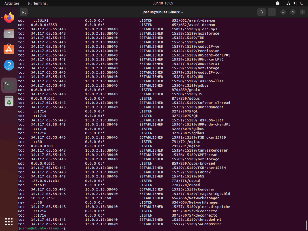This screenshot has height=231, width=308.
Task: Open Ubuntu Software from the dock
Action: point(9,49)
